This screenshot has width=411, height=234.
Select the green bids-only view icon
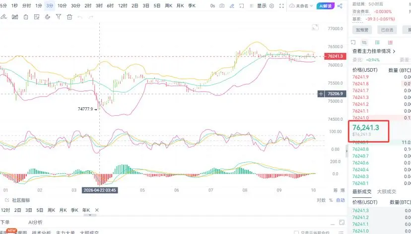(377, 43)
